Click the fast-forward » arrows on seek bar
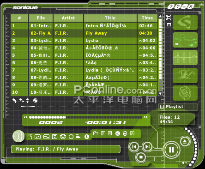205x169 pixels. [x=145, y=117]
